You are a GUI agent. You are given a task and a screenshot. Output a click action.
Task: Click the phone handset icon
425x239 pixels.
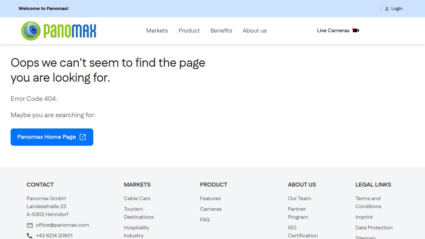click(30, 236)
